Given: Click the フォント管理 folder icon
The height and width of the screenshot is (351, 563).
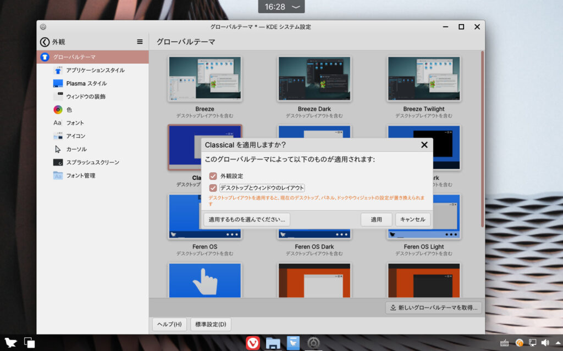Looking at the screenshot, I should pos(58,175).
